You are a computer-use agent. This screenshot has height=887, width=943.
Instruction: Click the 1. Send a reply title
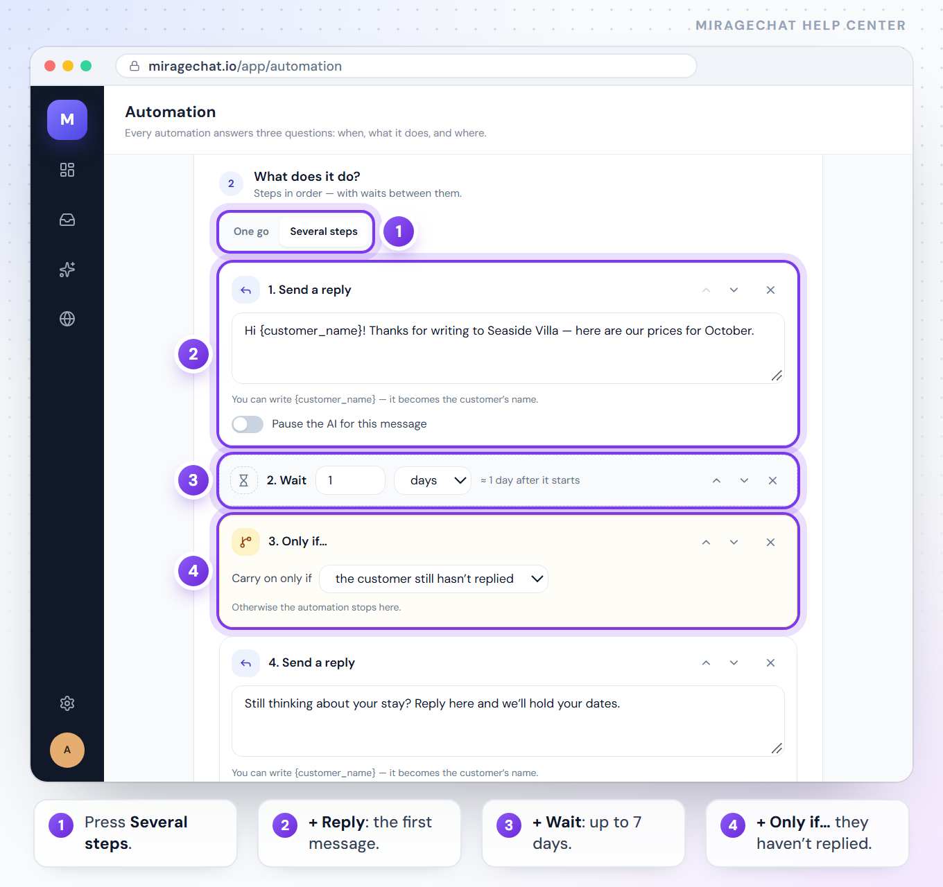310,290
